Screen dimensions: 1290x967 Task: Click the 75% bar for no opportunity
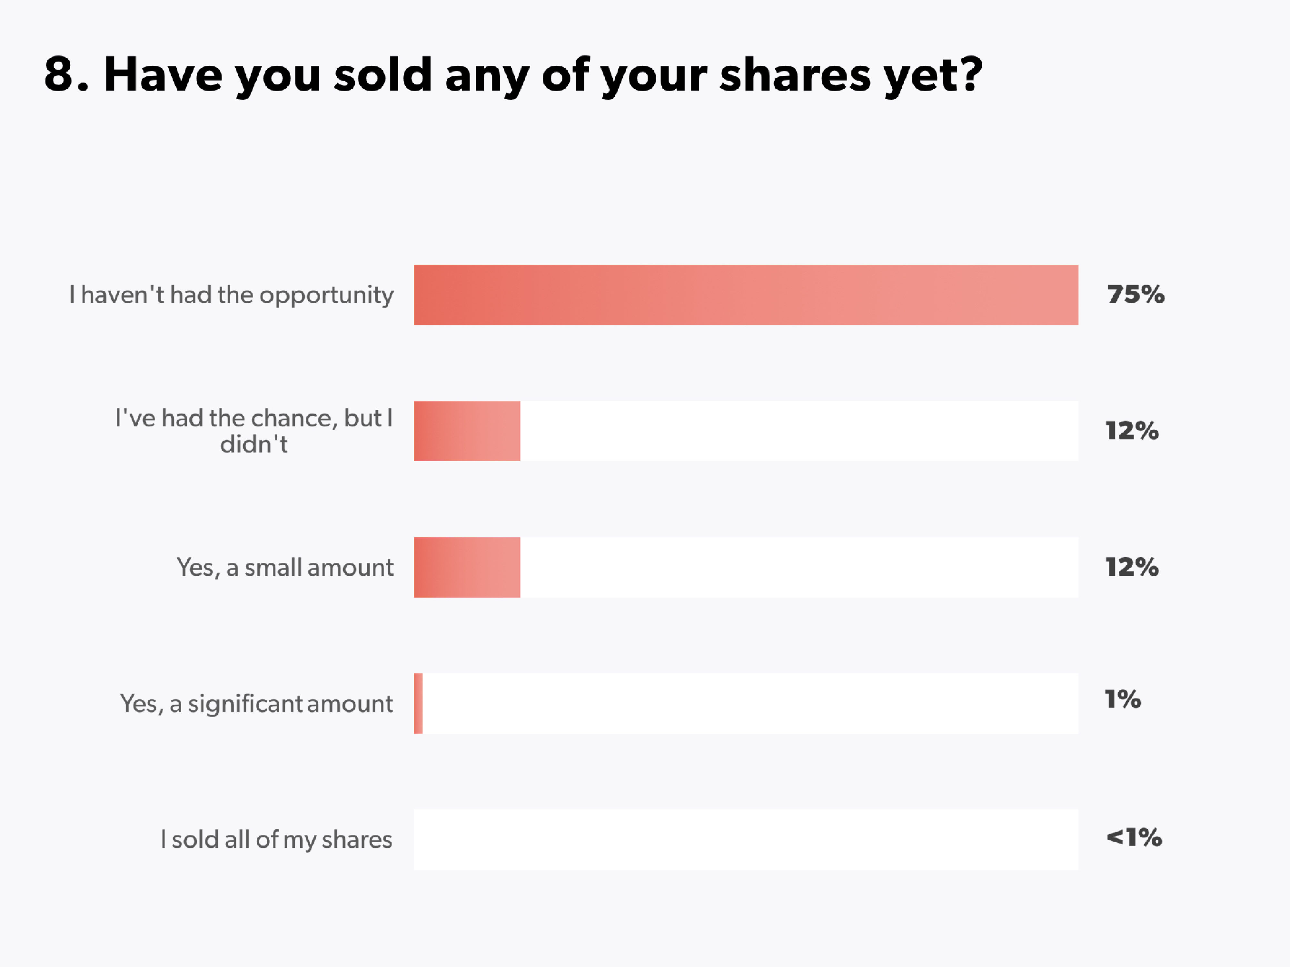coord(745,295)
